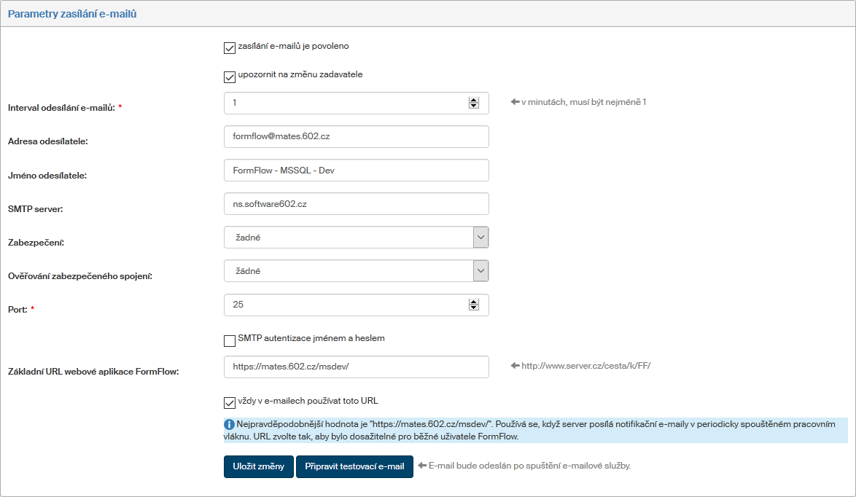Viewport: 856px width, 497px height.
Task: Click the Uložit změny button
Action: 258,466
